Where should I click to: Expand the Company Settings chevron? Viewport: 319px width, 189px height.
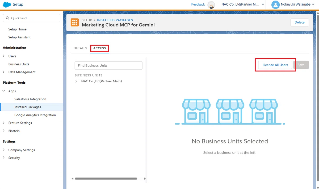click(4, 150)
